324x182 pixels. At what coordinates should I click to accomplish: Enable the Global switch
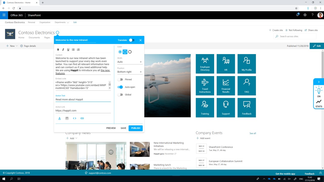[x=120, y=95]
